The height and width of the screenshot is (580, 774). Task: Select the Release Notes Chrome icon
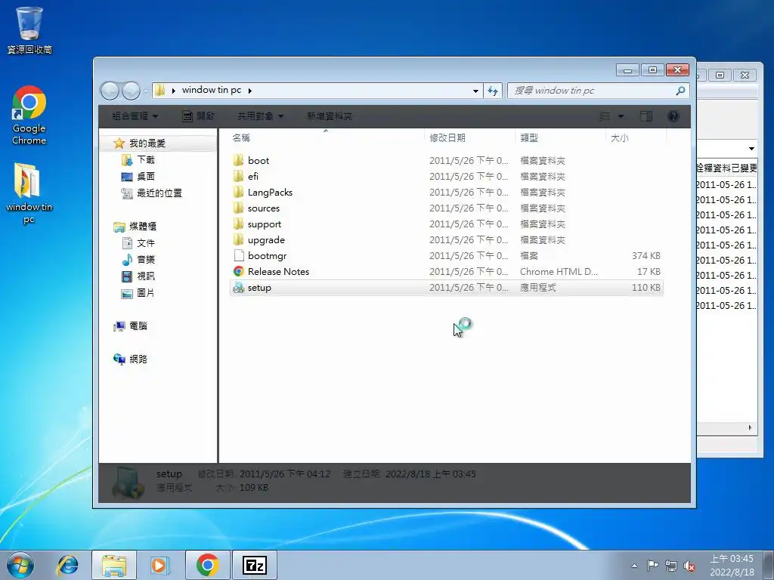pyautogui.click(x=239, y=271)
